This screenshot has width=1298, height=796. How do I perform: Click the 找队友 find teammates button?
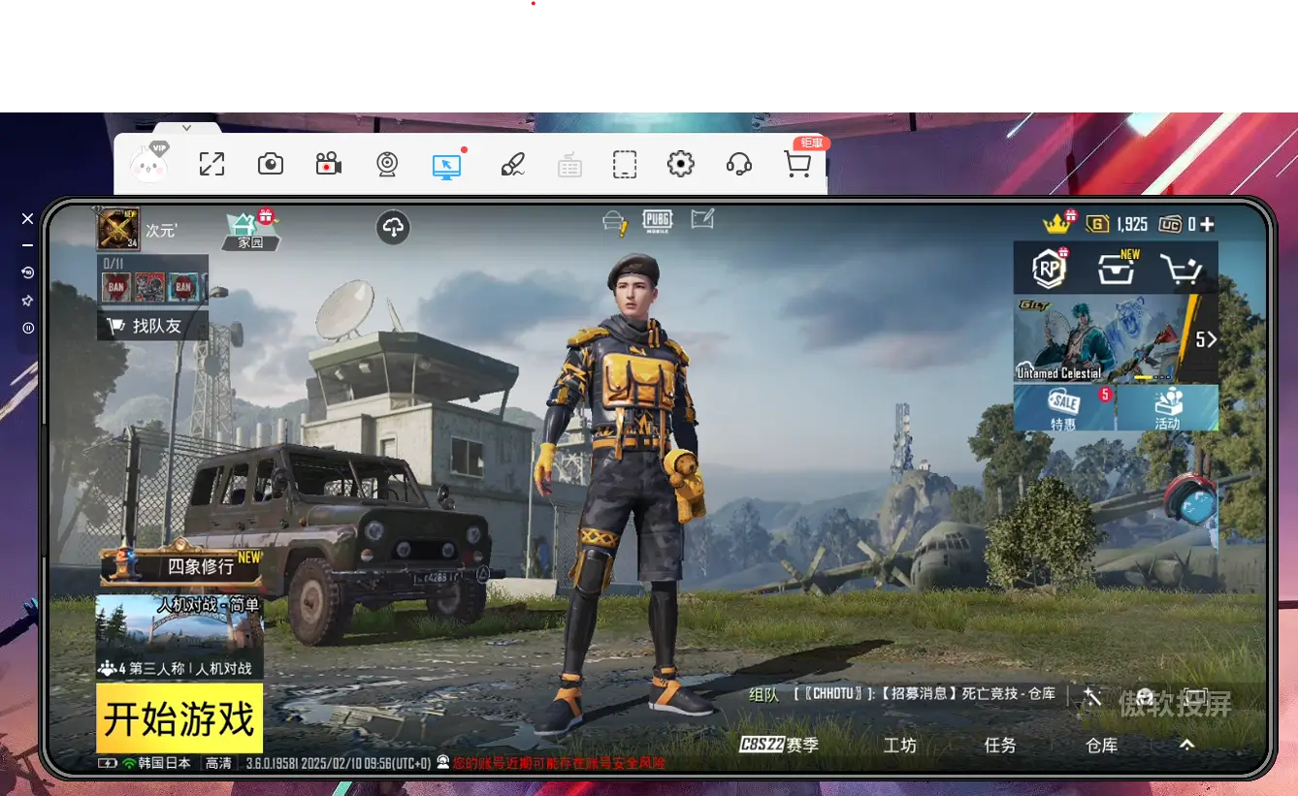click(x=152, y=326)
